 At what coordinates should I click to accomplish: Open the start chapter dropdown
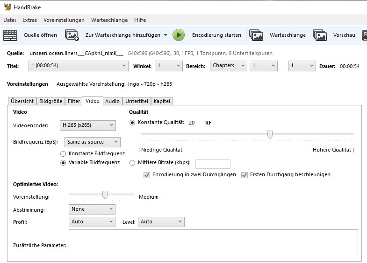tap(264, 66)
